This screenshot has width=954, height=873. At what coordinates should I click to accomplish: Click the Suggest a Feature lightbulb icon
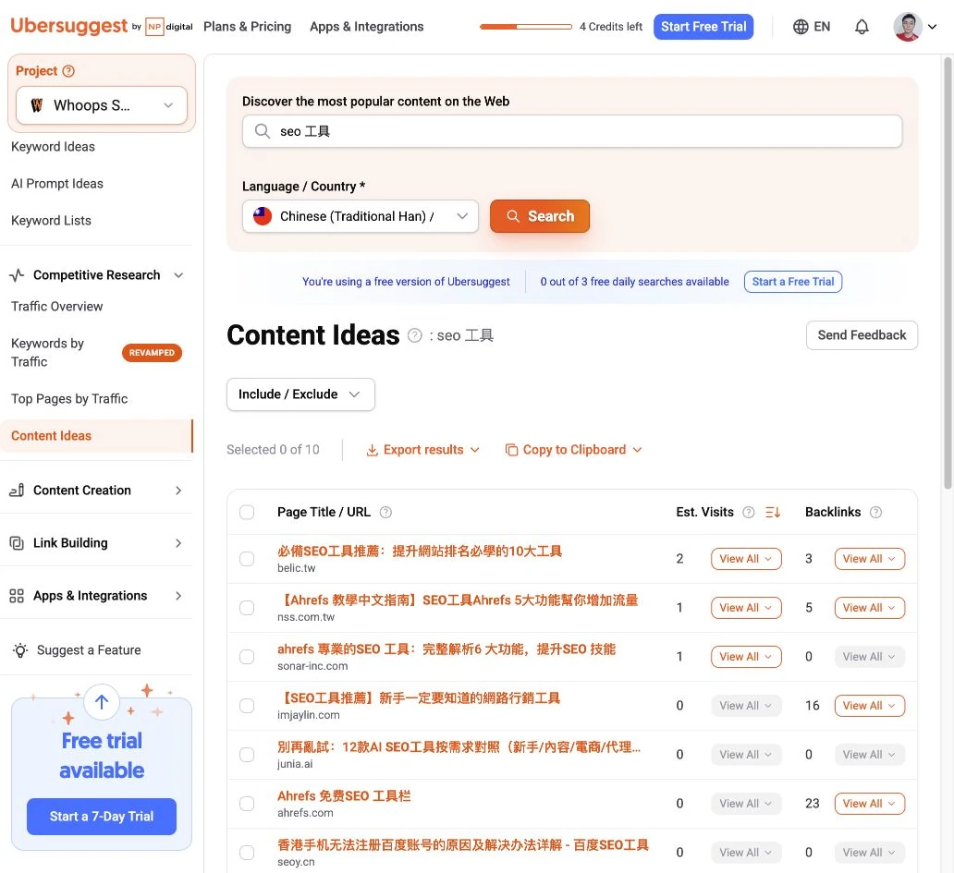pos(20,649)
